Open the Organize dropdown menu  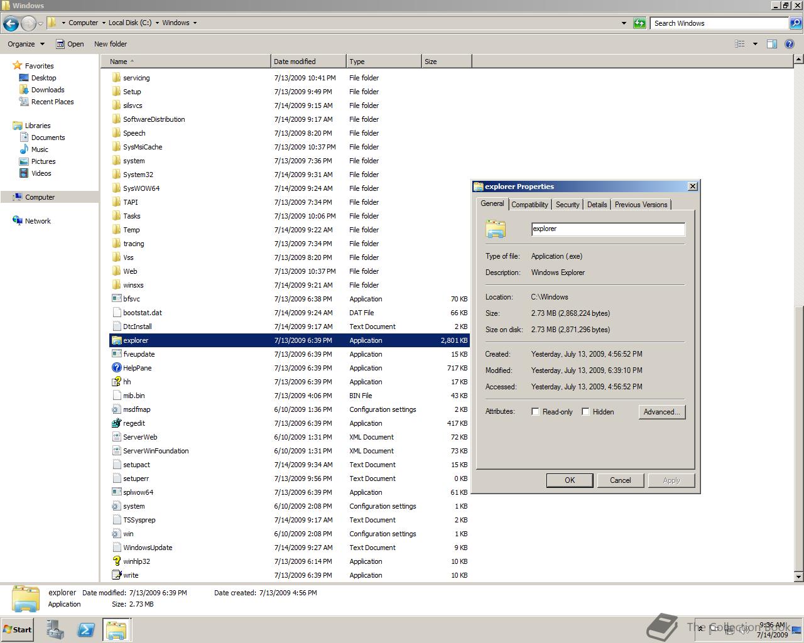click(26, 44)
